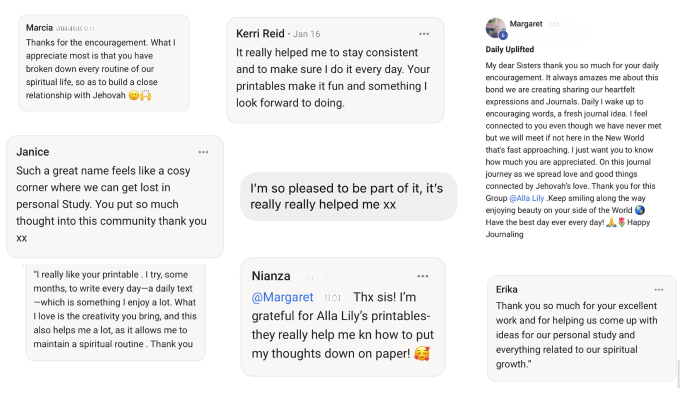Open the three-dot menu on Erika's comment
The width and height of the screenshot is (700, 395).
(x=659, y=289)
